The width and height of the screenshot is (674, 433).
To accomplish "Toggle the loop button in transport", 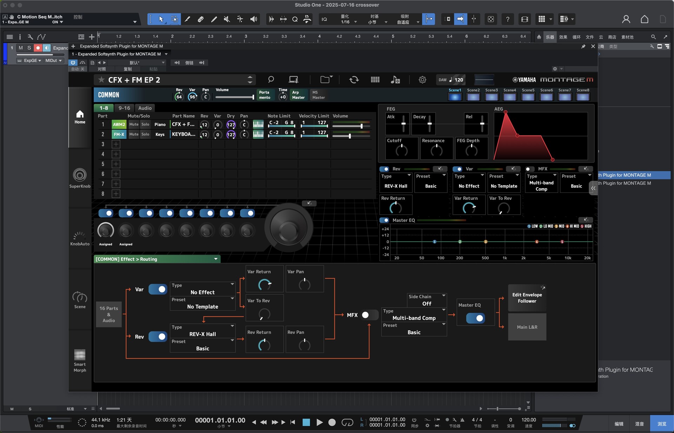I will [x=347, y=422].
